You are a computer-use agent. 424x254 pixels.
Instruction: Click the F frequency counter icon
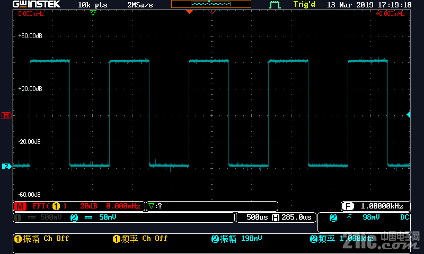pos(348,206)
